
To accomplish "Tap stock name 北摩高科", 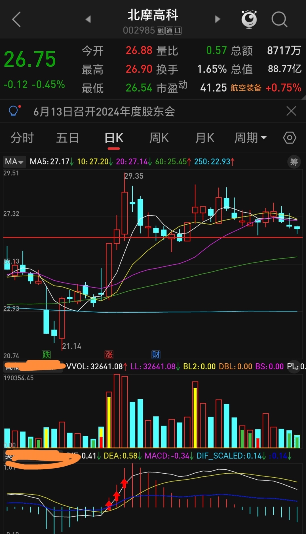I will click(x=153, y=15).
